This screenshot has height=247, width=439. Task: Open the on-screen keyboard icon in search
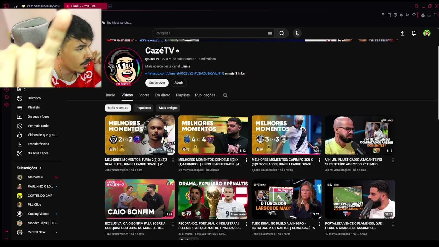click(270, 33)
